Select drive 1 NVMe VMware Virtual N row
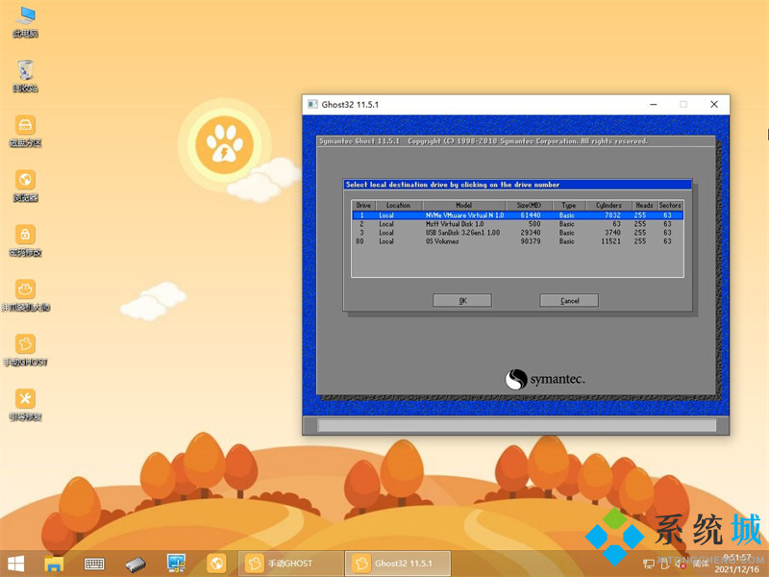This screenshot has height=577, width=769. coord(517,214)
